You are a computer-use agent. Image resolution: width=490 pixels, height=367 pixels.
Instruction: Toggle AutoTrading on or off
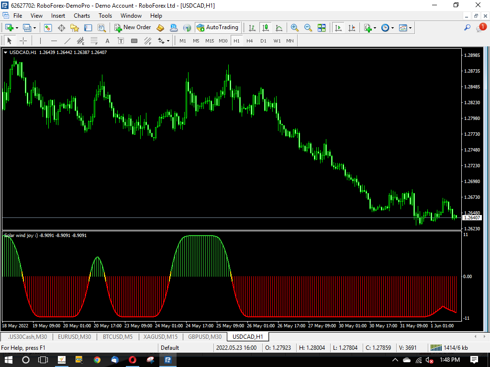click(218, 27)
